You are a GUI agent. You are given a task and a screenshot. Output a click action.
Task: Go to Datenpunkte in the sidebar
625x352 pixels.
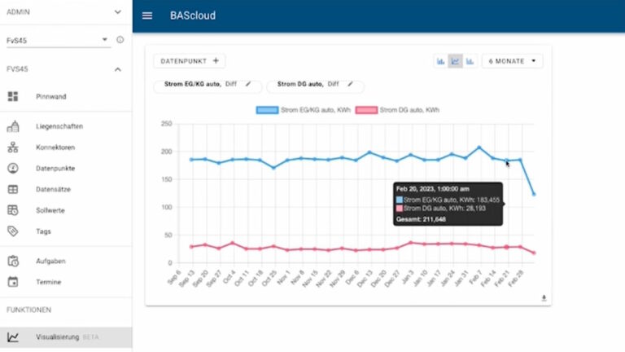point(55,168)
